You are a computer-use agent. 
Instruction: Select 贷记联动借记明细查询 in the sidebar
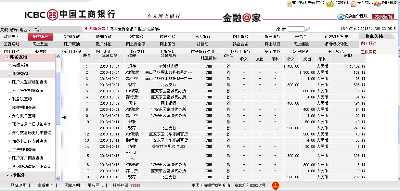click(32, 167)
